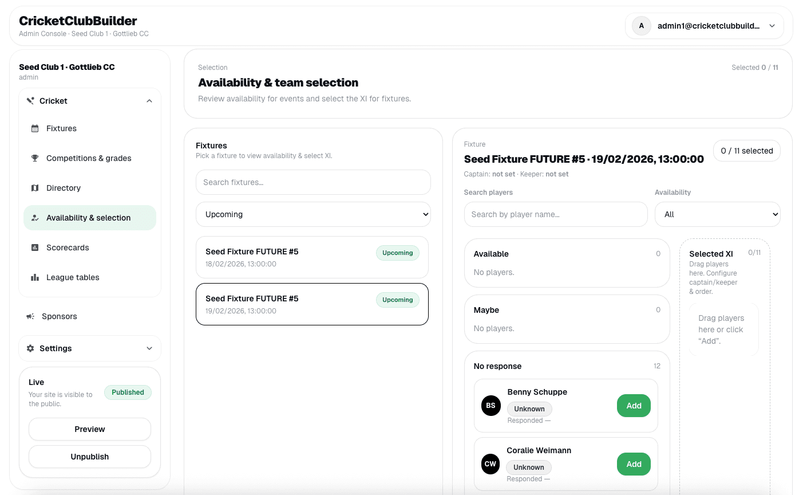This screenshot has height=495, width=803.
Task: Click the calendar icon beside Fixtures
Action: 35,128
